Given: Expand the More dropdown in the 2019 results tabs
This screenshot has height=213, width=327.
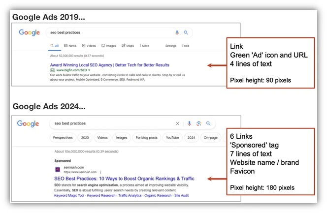Looking at the screenshot, I should click(144, 46).
